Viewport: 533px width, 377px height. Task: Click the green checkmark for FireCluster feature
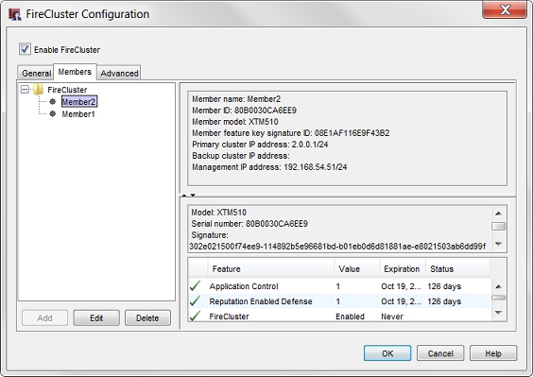click(195, 316)
